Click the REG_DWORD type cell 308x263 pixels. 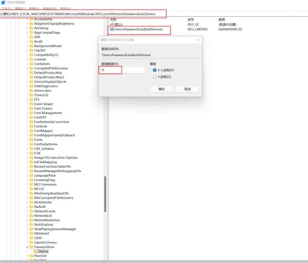pyautogui.click(x=198, y=29)
